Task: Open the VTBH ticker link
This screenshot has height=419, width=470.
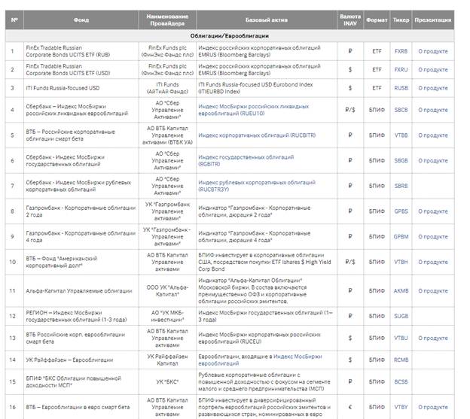Action: 401,262
